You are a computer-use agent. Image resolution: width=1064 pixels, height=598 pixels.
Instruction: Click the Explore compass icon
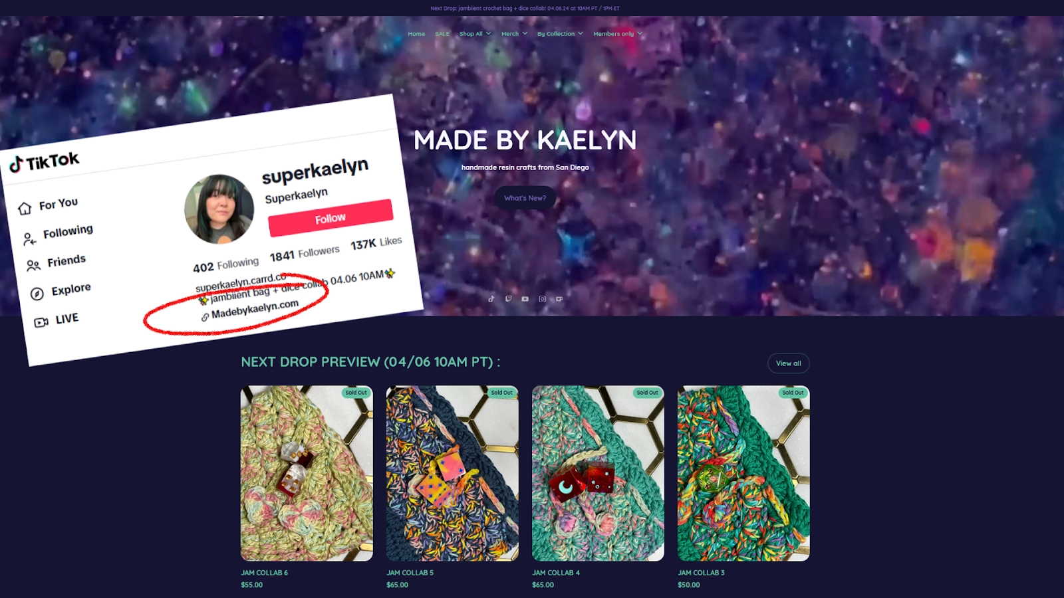(37, 294)
